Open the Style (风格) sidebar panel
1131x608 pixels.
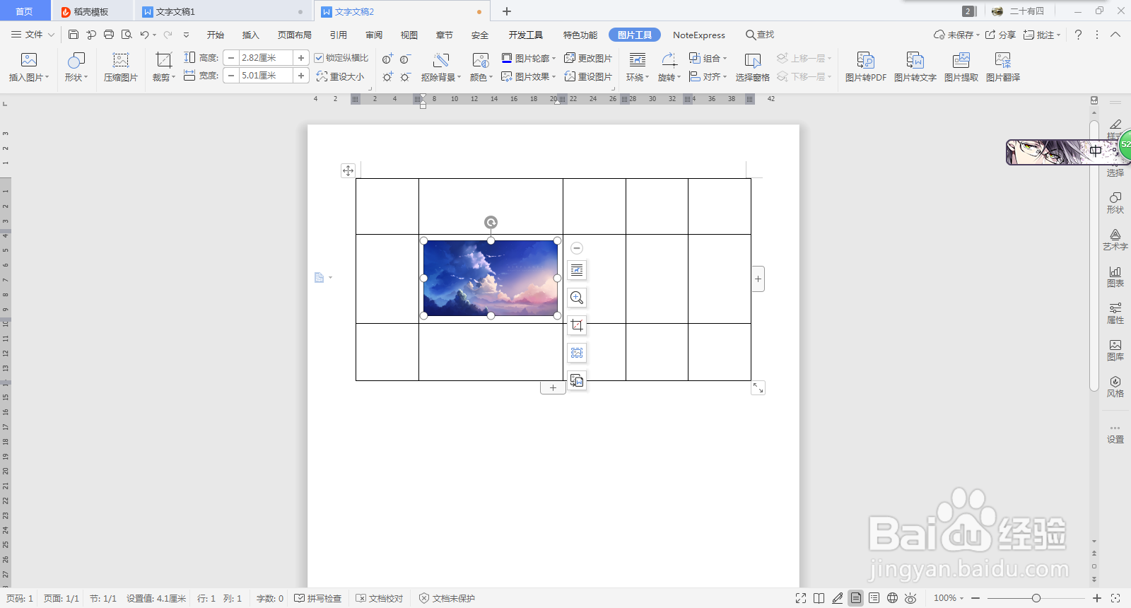click(1115, 387)
